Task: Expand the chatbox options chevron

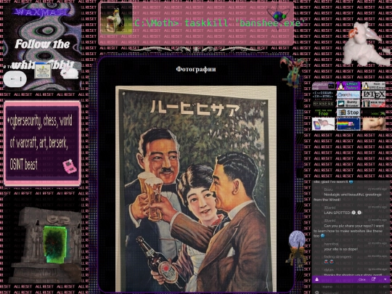Action: click(x=385, y=279)
